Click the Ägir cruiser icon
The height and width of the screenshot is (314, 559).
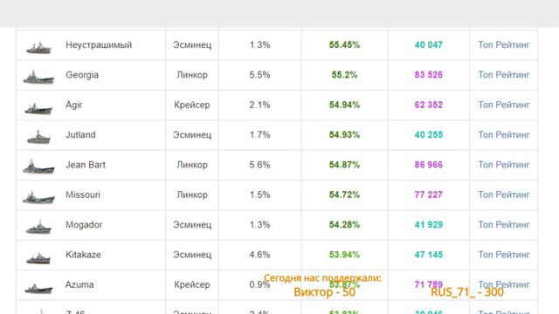[38, 108]
